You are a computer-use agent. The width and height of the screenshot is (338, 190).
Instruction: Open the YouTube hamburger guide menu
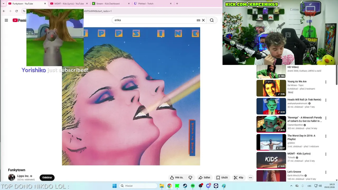coord(6,20)
